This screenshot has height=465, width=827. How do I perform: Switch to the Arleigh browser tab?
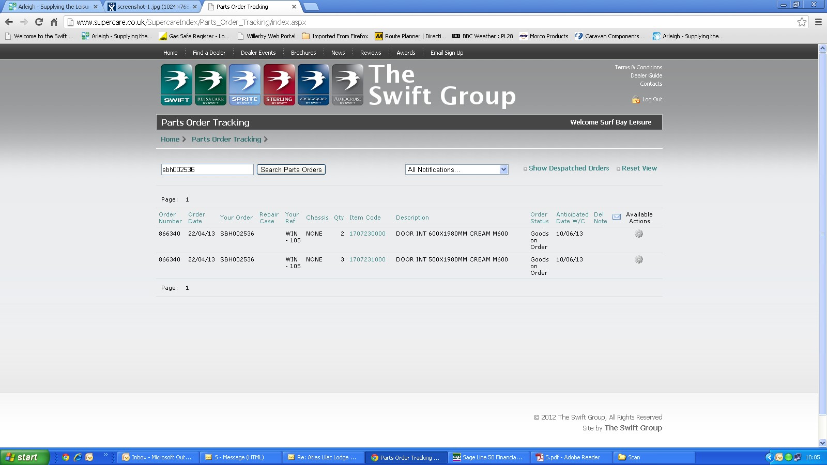tap(53, 7)
